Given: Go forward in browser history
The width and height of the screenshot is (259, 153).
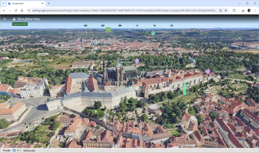Looking at the screenshot, I should pyautogui.click(x=10, y=10).
